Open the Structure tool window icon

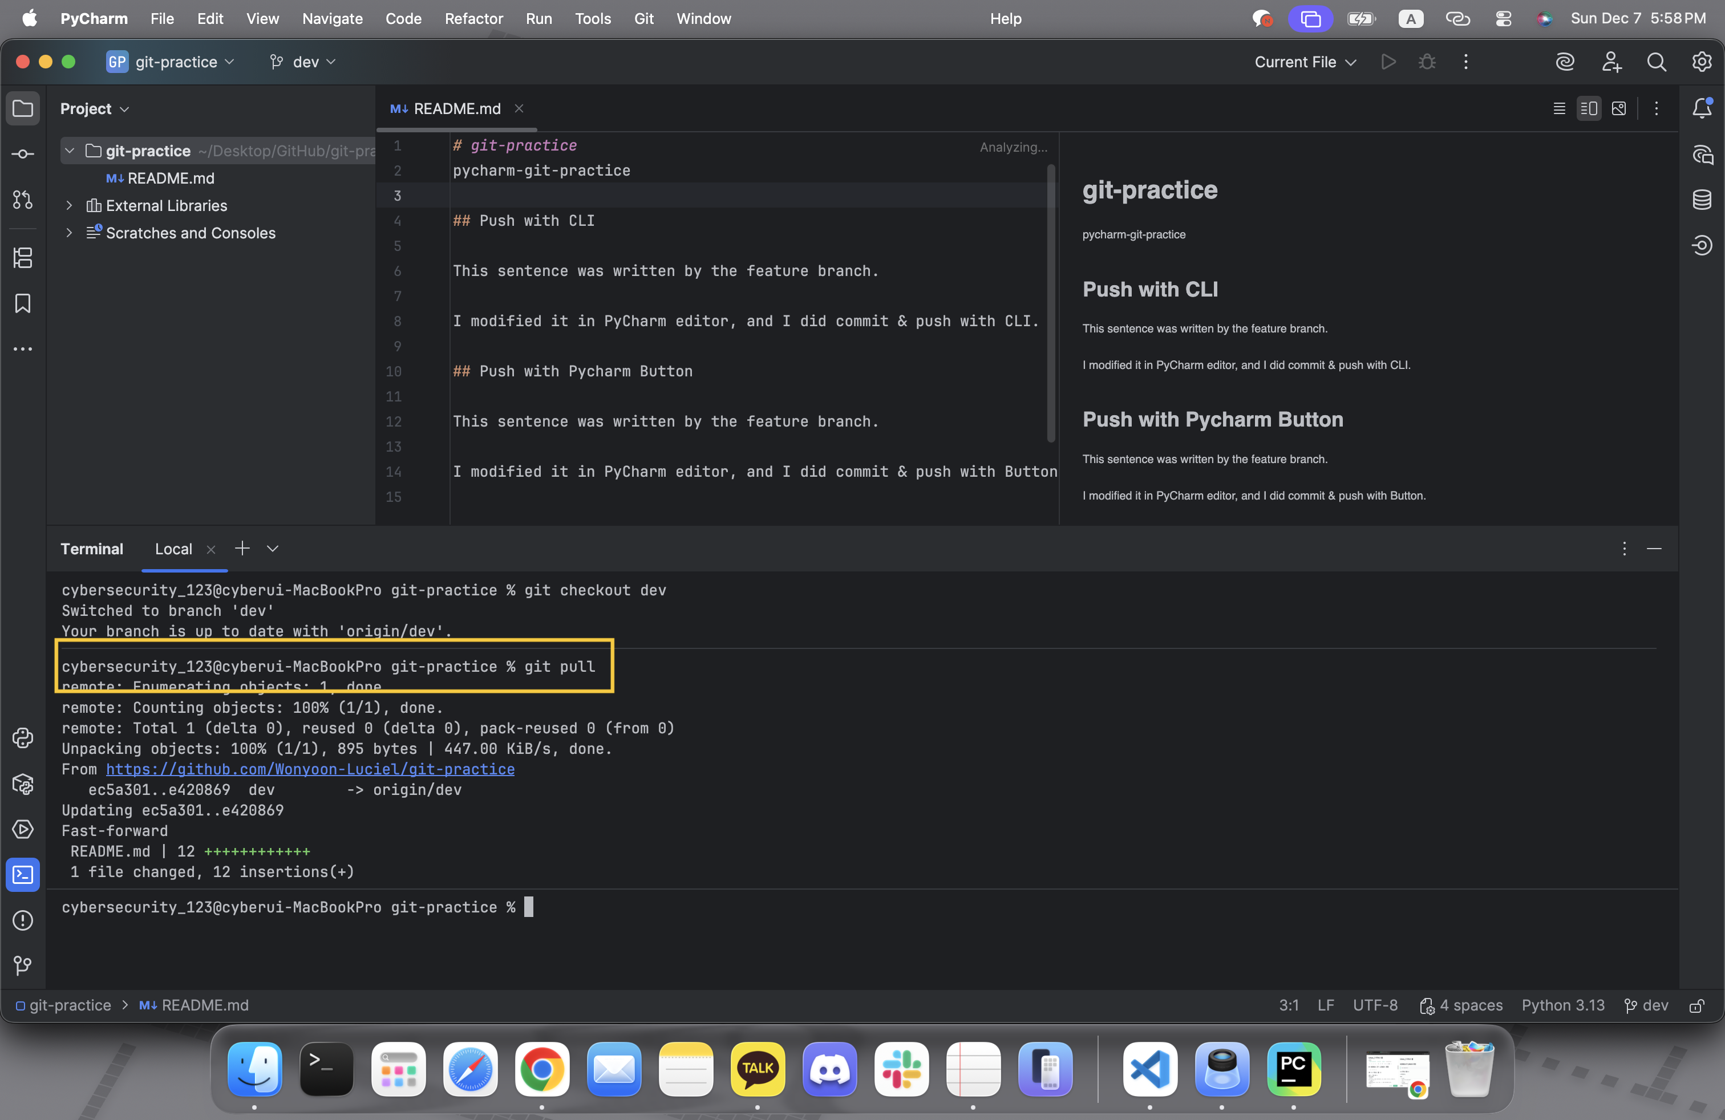pyautogui.click(x=22, y=258)
